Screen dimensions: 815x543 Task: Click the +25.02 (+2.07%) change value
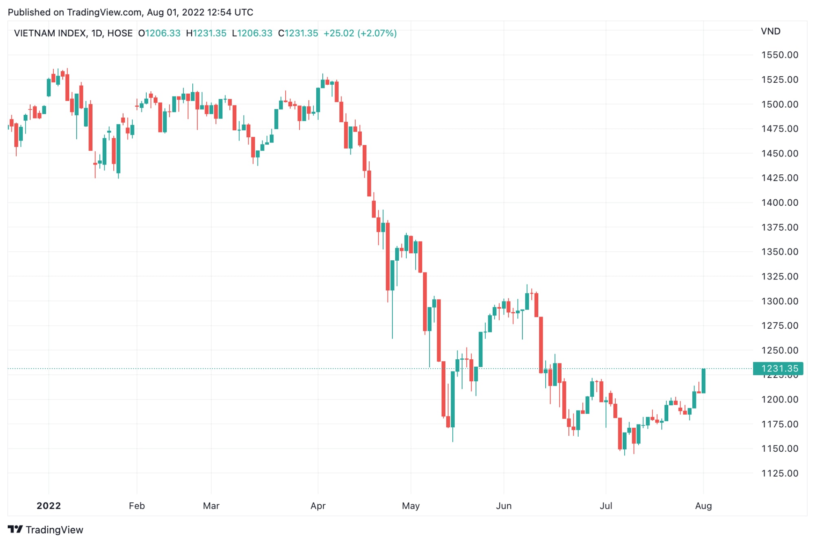pyautogui.click(x=360, y=33)
